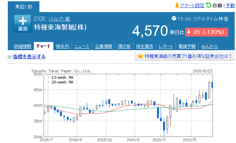Image resolution: width=236 pixels, height=143 pixels.
Task: Click the 2019/7 axis label
Action: coord(46,140)
